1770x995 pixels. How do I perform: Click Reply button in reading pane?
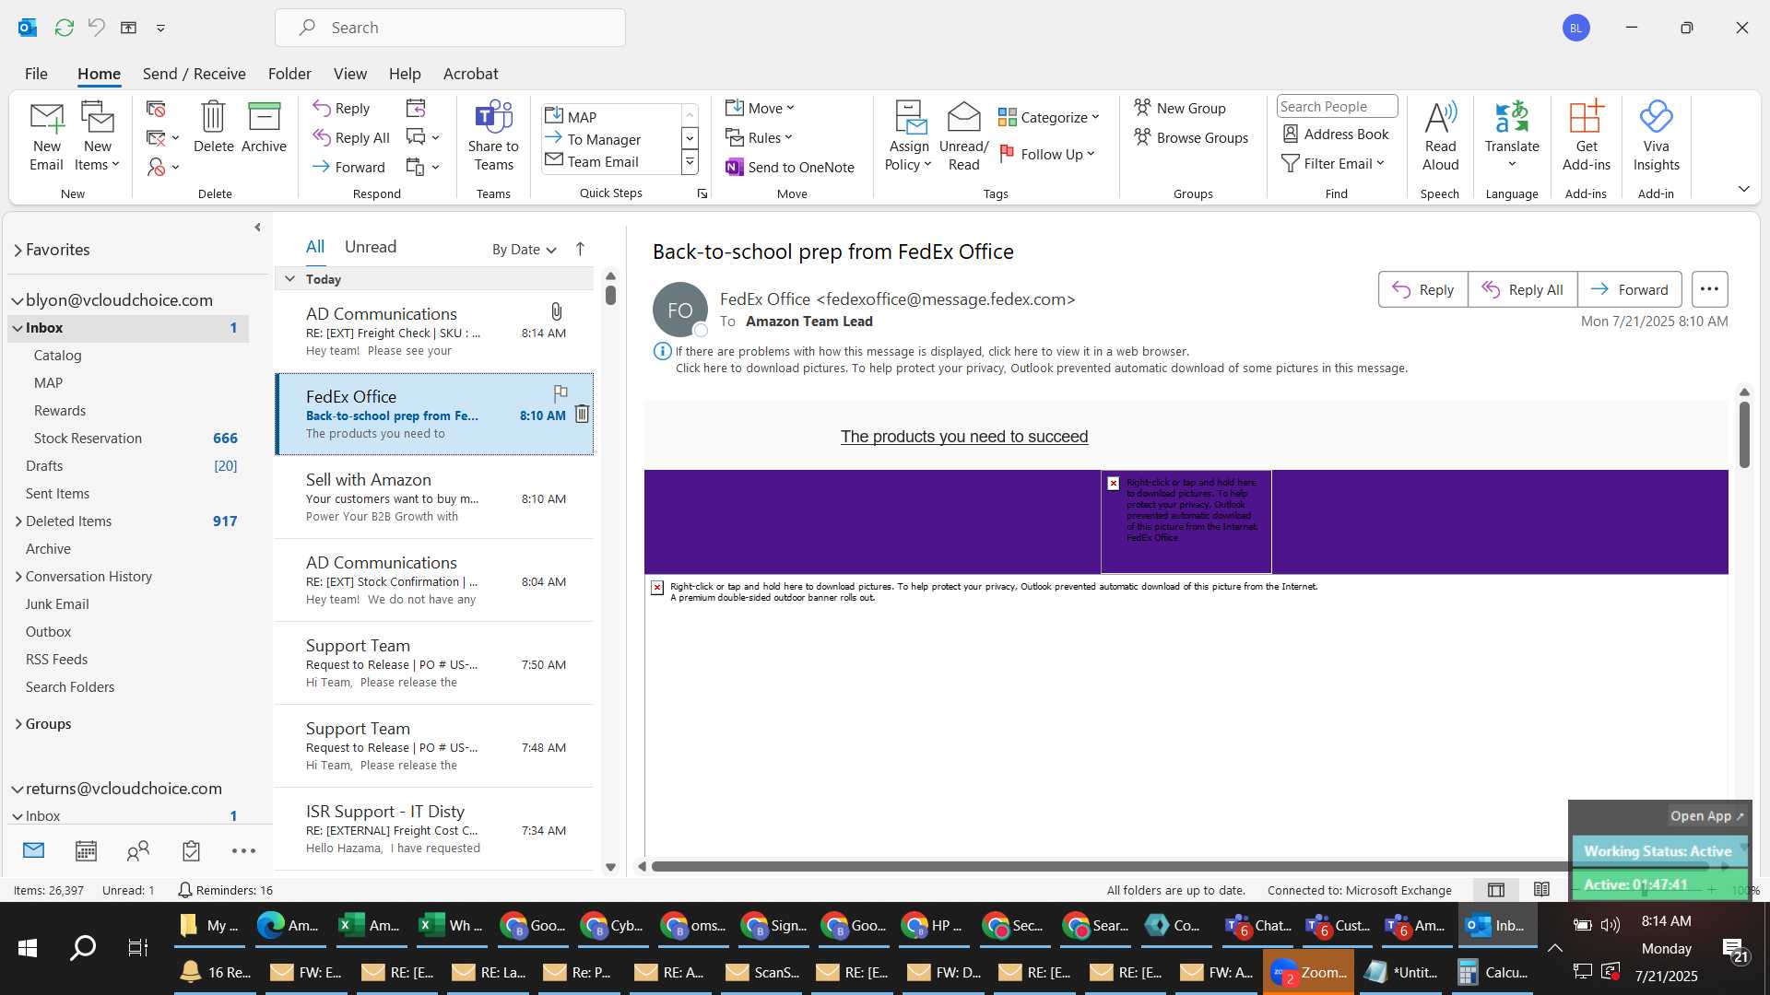point(1422,289)
